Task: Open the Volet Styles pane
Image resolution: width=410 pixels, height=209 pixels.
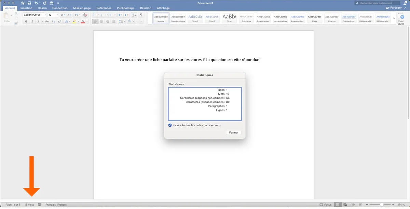Action: click(401, 18)
